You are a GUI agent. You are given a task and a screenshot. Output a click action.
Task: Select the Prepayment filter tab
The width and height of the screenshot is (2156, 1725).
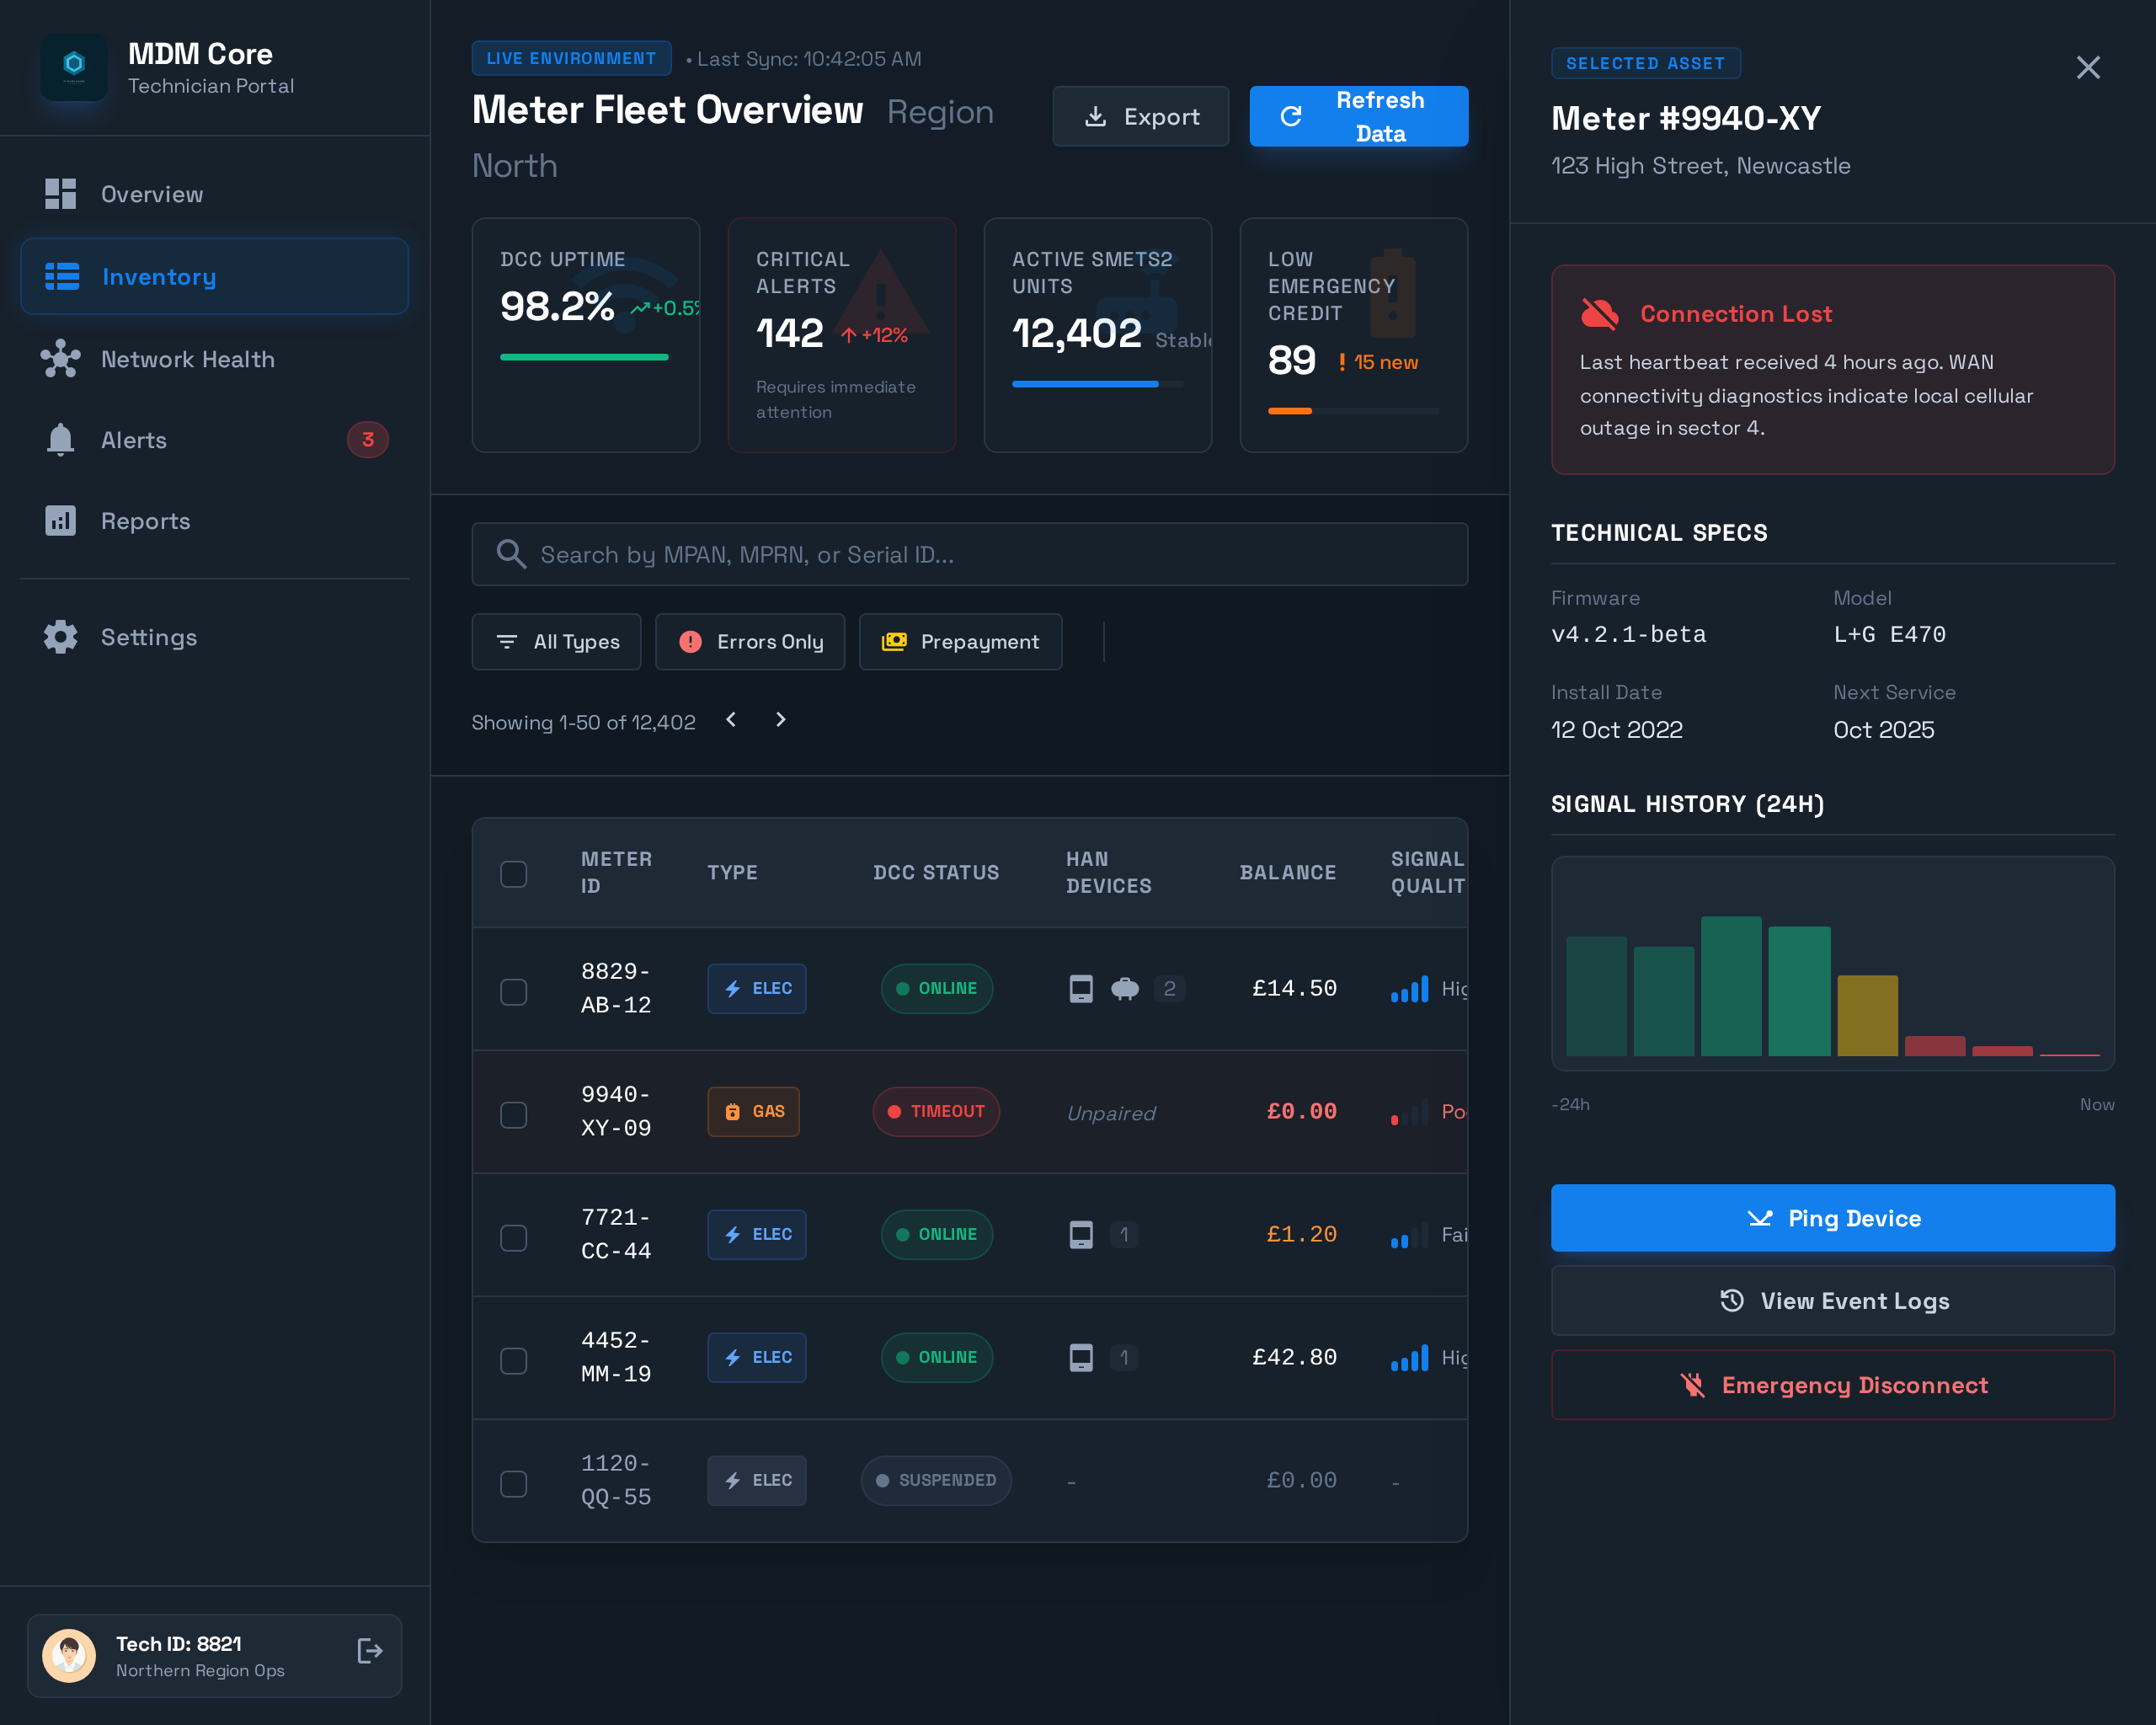click(960, 641)
